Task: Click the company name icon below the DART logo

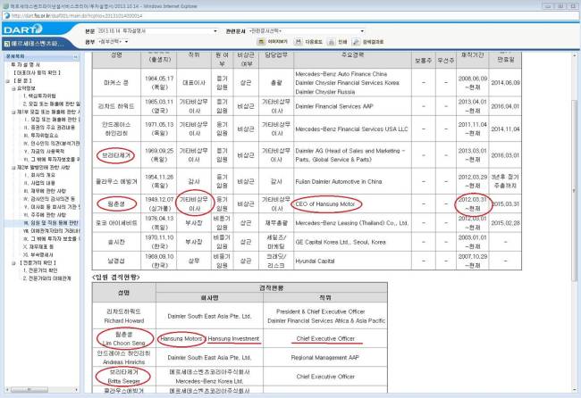Action: [6, 44]
